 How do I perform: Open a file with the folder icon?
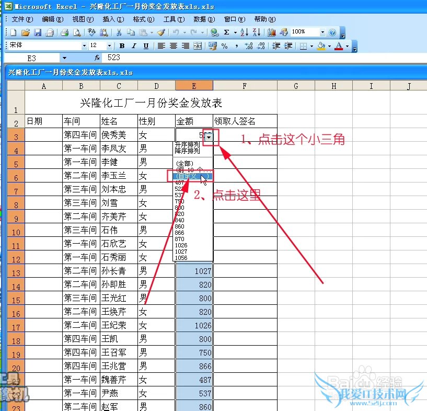tap(25, 33)
